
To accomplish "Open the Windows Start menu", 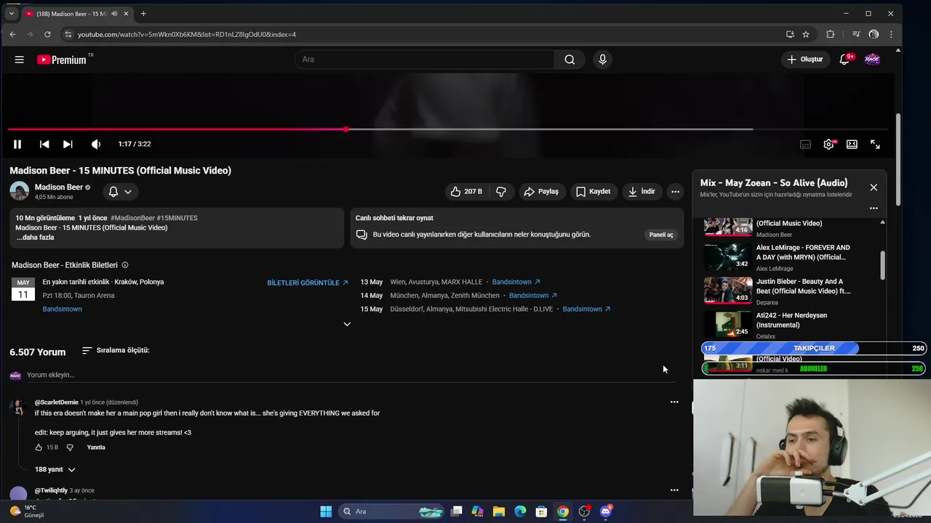I will [x=326, y=511].
